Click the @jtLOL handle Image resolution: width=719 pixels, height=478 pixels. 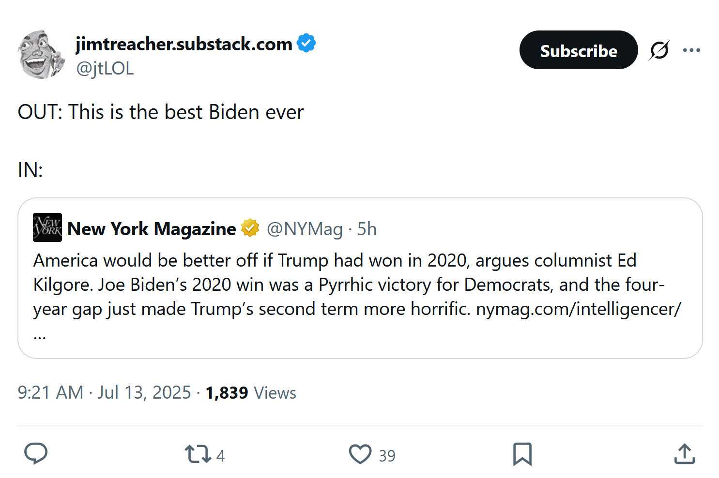[x=105, y=68]
